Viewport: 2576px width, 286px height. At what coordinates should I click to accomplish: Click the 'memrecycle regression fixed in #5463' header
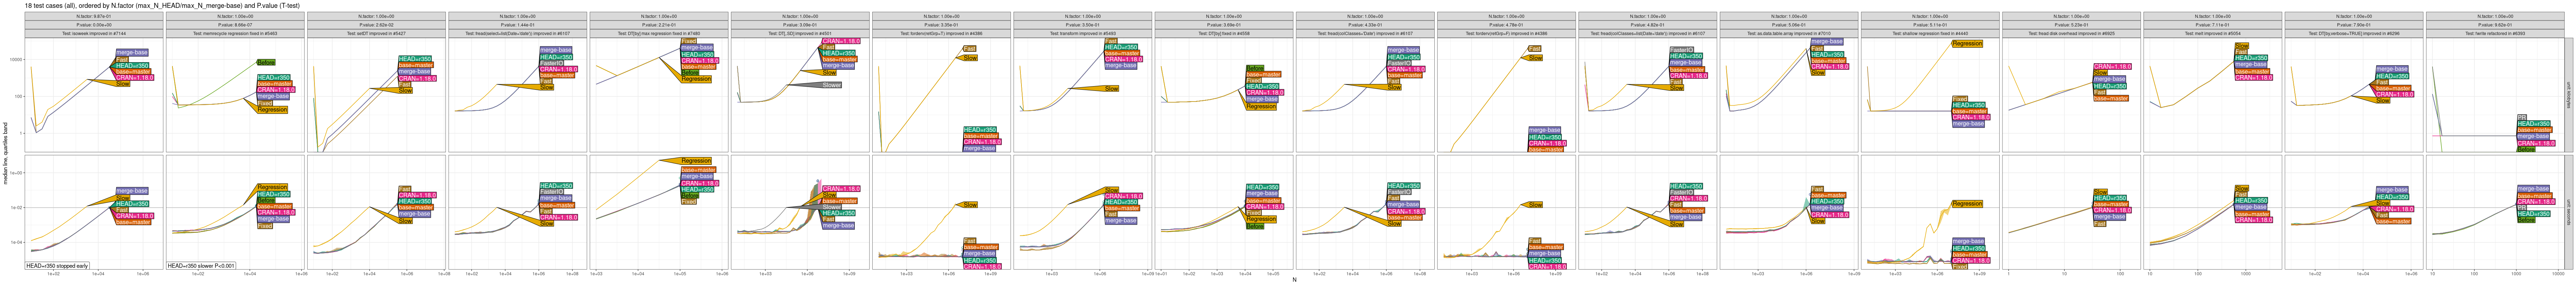(x=235, y=33)
